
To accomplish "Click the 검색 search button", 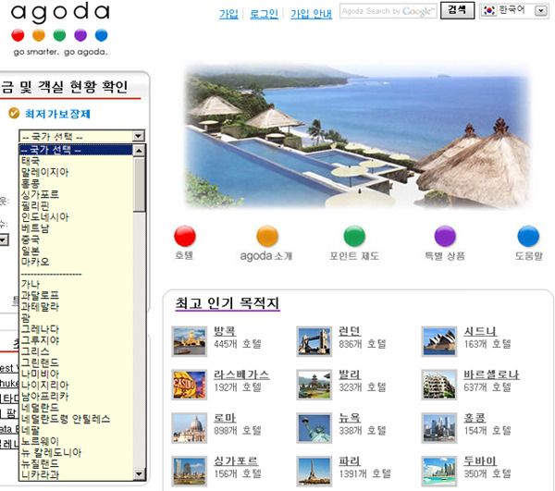I will pos(457,10).
